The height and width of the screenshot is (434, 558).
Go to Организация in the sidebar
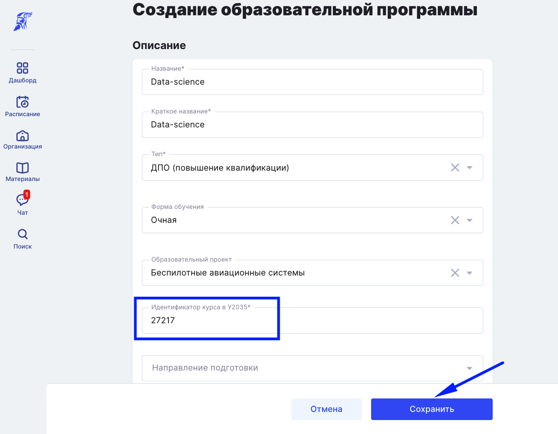[x=23, y=136]
